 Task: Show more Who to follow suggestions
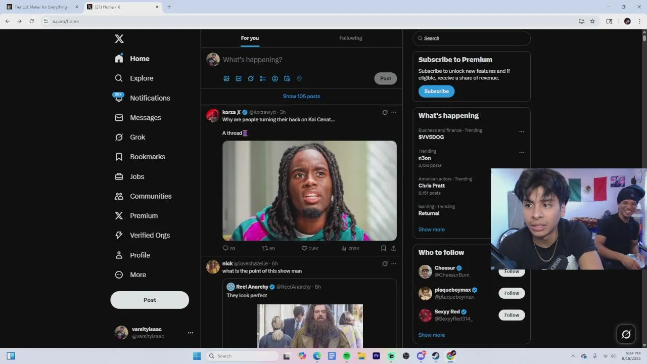pyautogui.click(x=432, y=335)
